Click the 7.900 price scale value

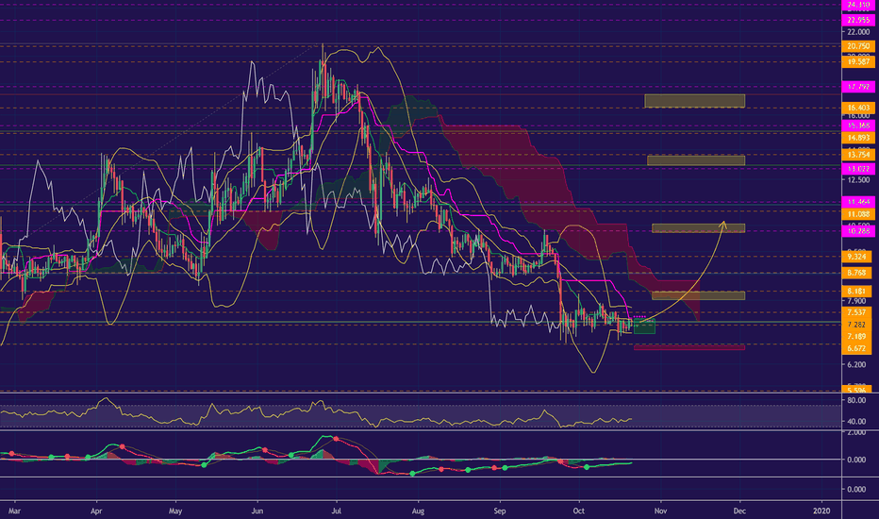(x=856, y=301)
